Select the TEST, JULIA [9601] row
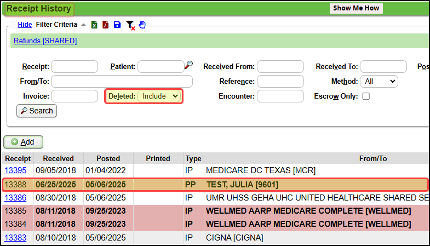Image resolution: width=430 pixels, height=246 pixels. tap(238, 185)
